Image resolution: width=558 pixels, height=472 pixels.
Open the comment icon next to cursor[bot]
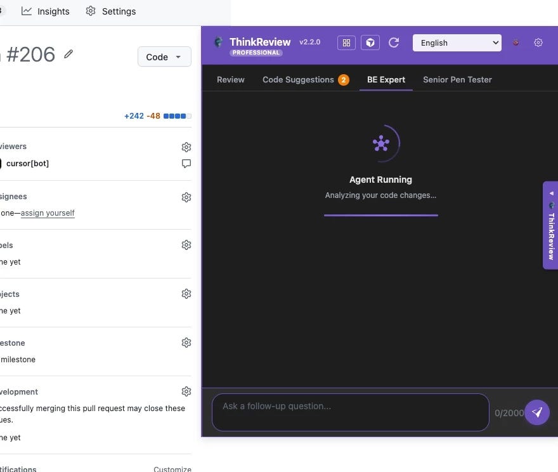point(186,163)
